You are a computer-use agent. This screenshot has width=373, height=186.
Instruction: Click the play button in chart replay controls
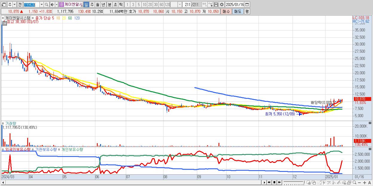(x=264, y=182)
